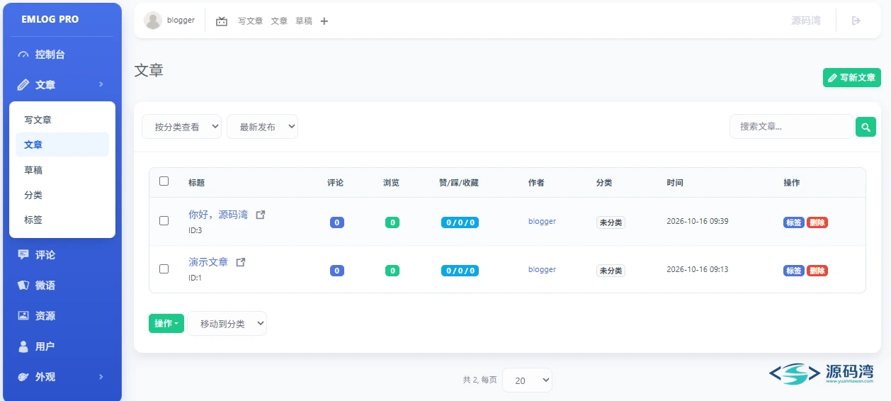Click author blogger in 演示文章 row
This screenshot has height=401, width=891.
[x=542, y=269]
